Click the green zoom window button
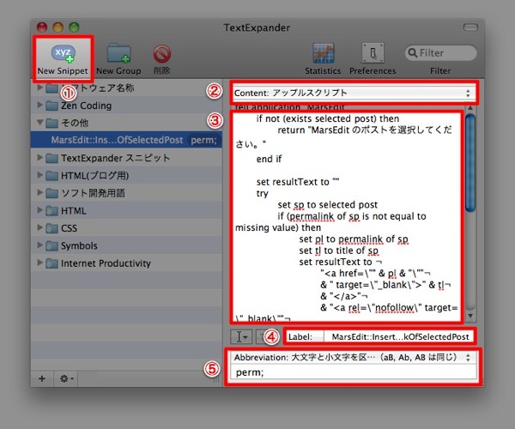The image size is (515, 429). coord(74,27)
